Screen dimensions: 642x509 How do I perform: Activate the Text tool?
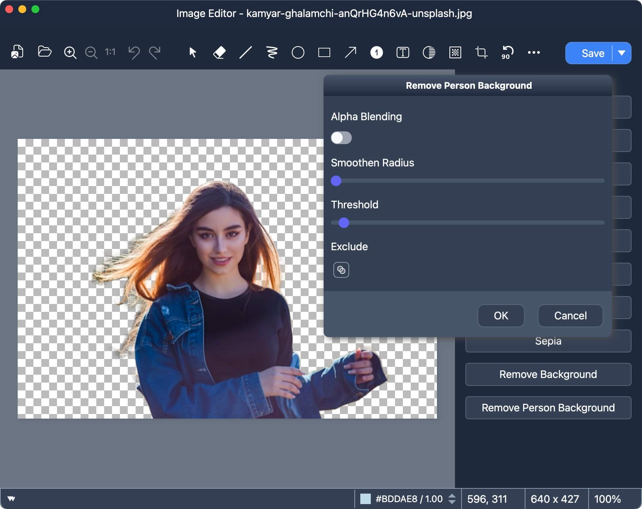click(403, 52)
